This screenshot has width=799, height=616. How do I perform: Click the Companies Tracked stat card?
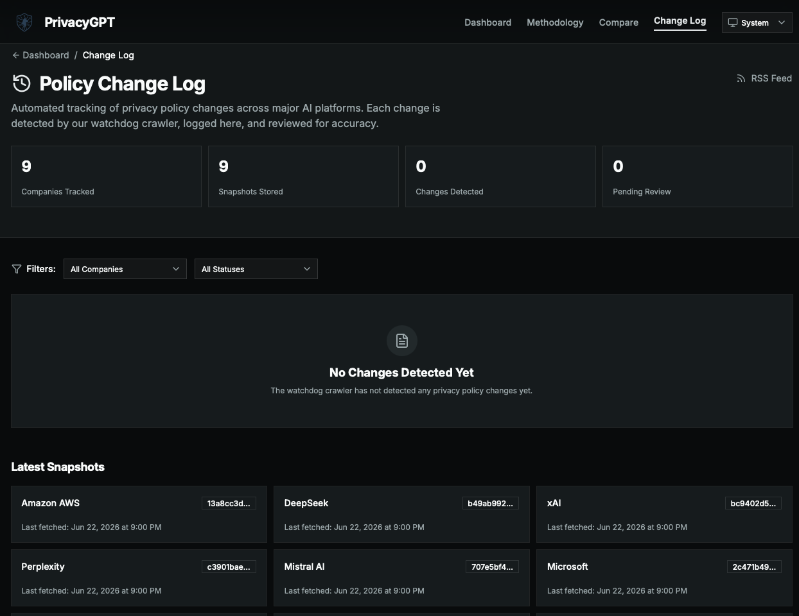coord(106,176)
